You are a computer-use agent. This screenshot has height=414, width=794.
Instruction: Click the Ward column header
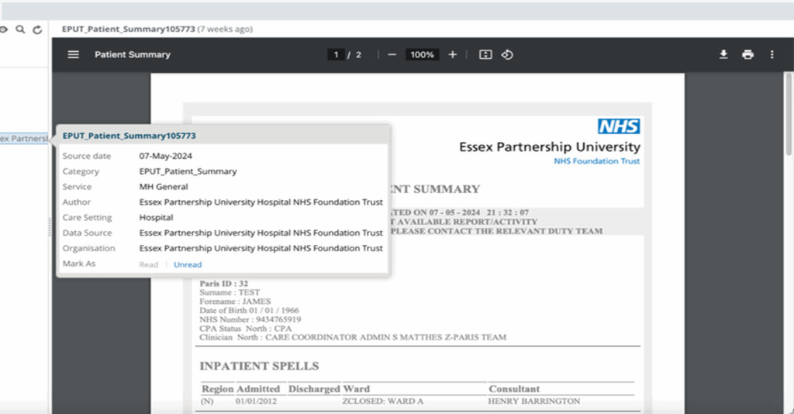pyautogui.click(x=357, y=388)
